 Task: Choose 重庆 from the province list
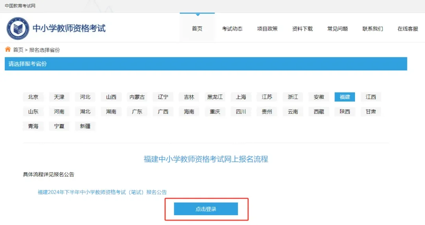(215, 112)
